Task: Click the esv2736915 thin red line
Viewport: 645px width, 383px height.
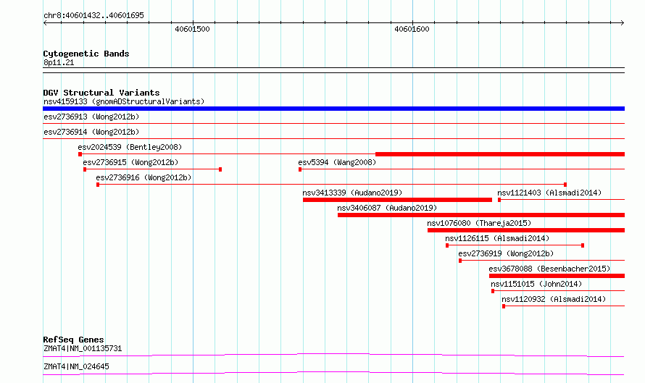Action: click(x=153, y=169)
